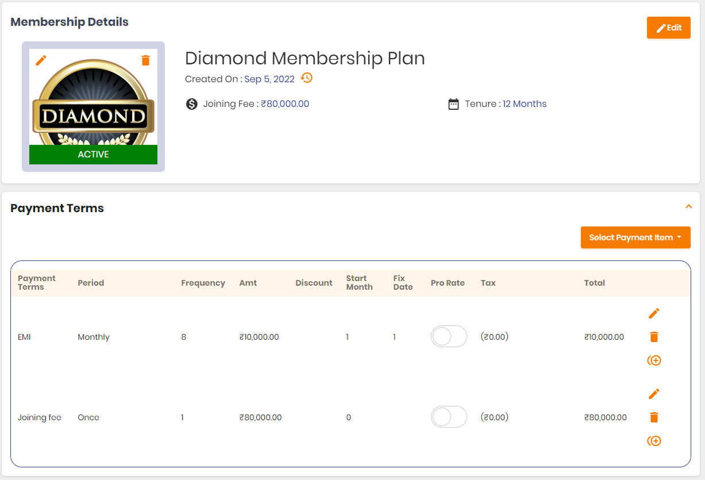Click the start month 0 in Joining fee row
705x480 pixels.
click(x=348, y=417)
